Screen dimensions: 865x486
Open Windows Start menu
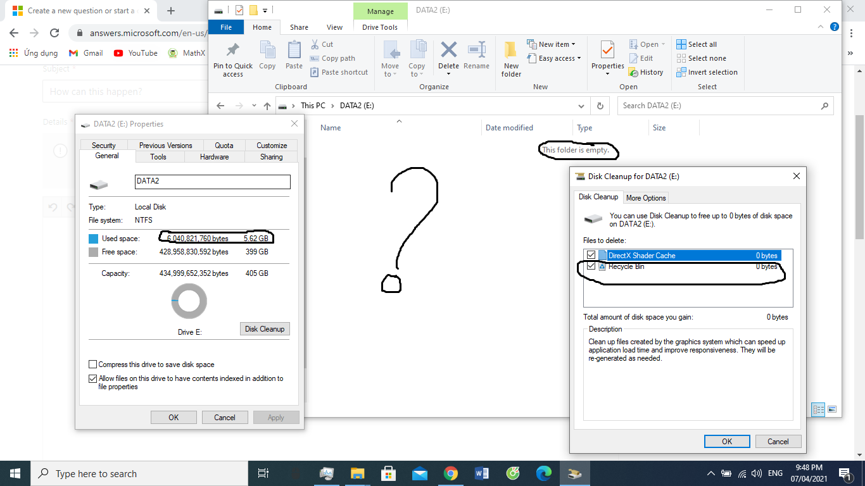tap(15, 473)
